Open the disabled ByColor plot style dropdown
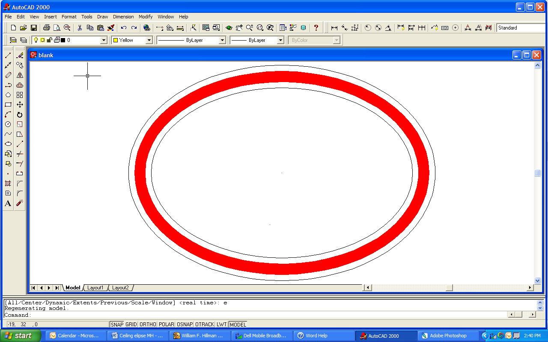Viewport: 548px width, 342px height. [337, 40]
